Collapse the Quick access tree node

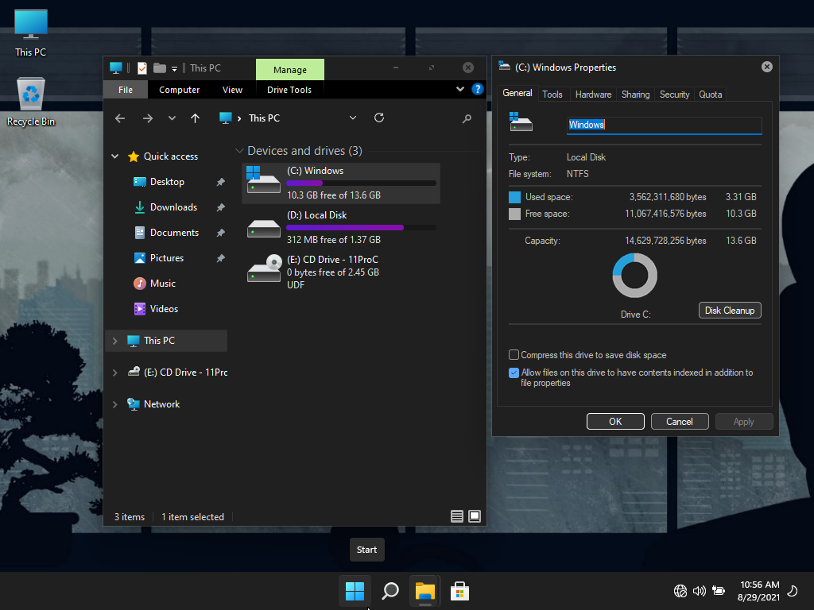click(114, 156)
